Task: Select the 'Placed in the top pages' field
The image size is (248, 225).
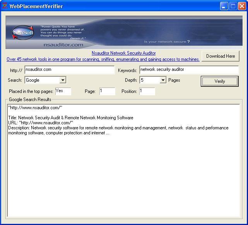Action: [63, 91]
